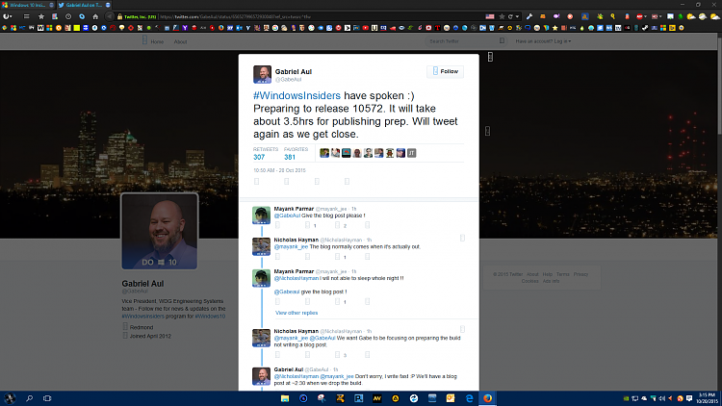Switch to Firefox on the taskbar
Viewport: 722px width, 406px height.
coord(488,398)
